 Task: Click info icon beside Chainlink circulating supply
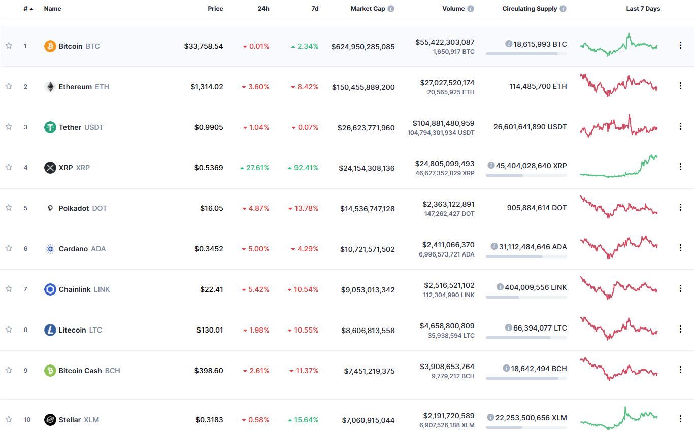tap(500, 287)
